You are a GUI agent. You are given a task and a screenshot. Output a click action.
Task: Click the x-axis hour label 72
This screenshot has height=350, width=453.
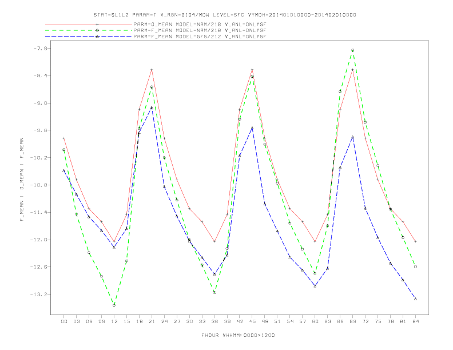click(x=365, y=321)
